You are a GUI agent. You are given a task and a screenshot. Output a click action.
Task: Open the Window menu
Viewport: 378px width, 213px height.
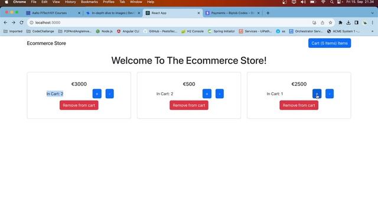pyautogui.click(x=136, y=2)
